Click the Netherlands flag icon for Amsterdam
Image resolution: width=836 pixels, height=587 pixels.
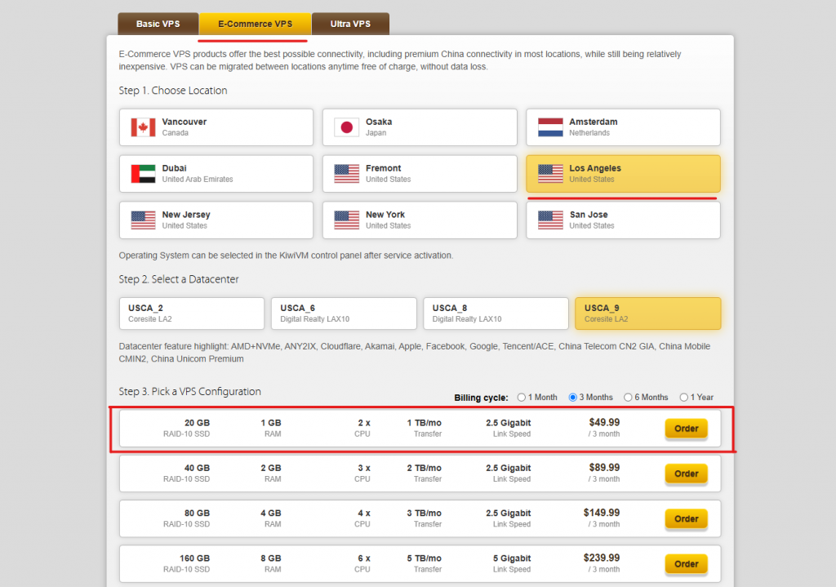pos(550,127)
